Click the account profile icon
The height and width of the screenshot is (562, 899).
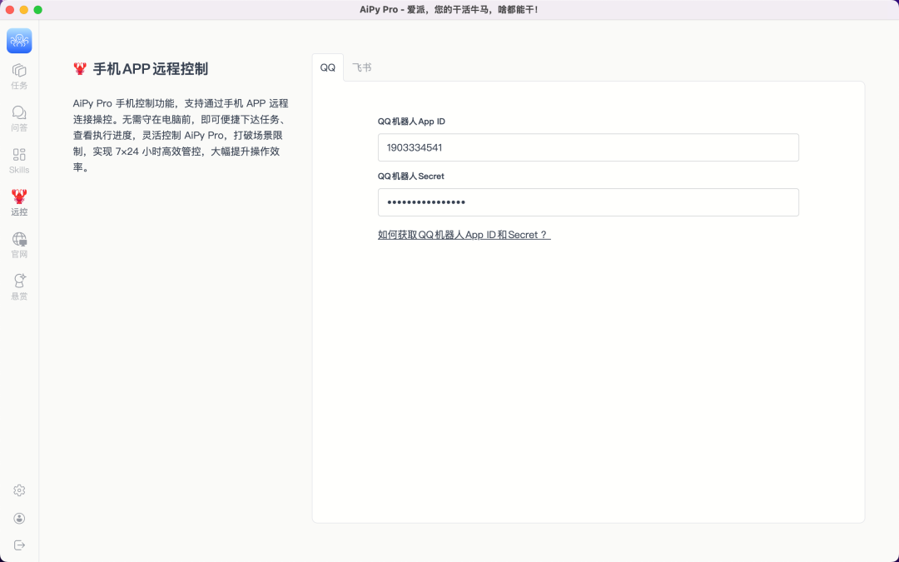pyautogui.click(x=18, y=518)
